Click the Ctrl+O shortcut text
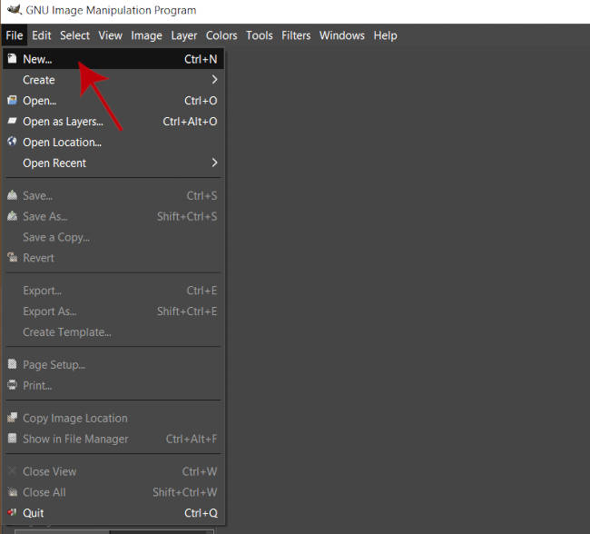The width and height of the screenshot is (590, 534). [x=201, y=101]
